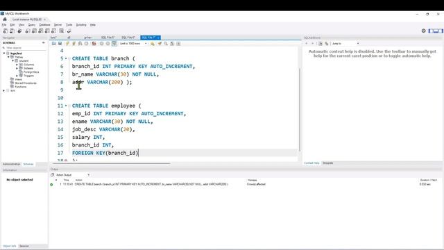Create a new function
Screen dimensions: 444x250
click(x=54, y=31)
